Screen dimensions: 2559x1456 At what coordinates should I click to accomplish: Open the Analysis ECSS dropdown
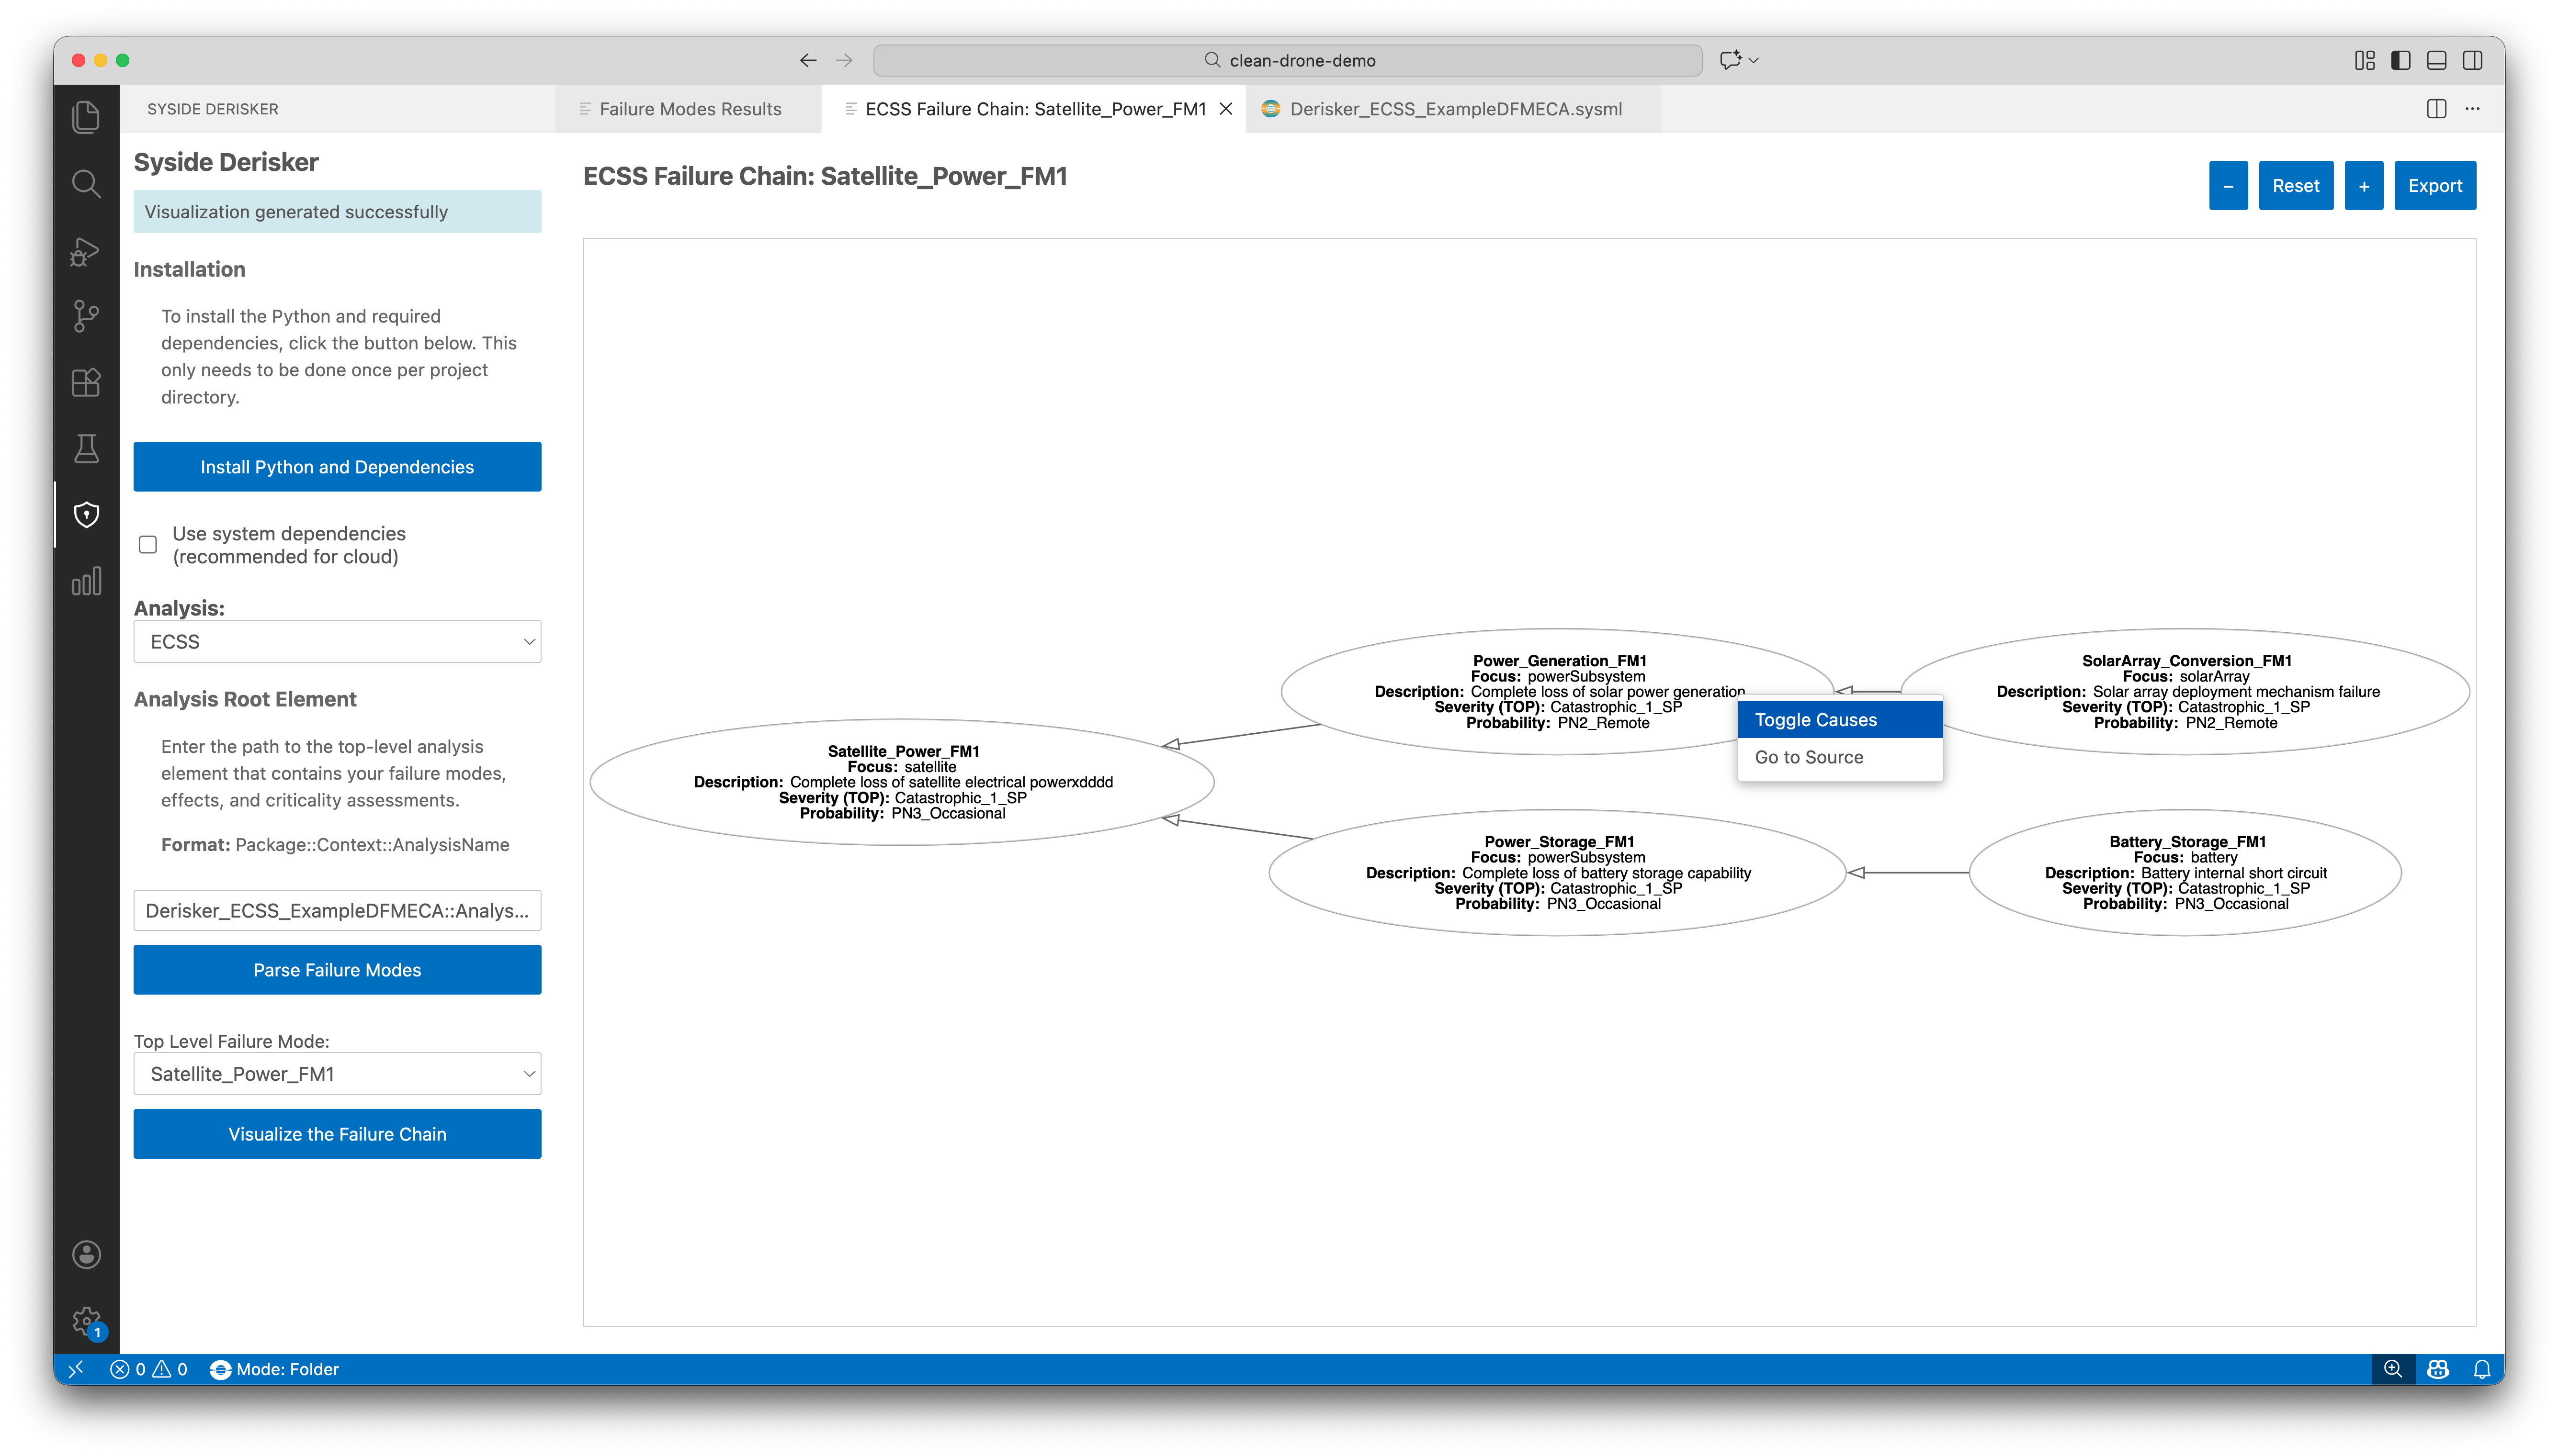click(337, 641)
